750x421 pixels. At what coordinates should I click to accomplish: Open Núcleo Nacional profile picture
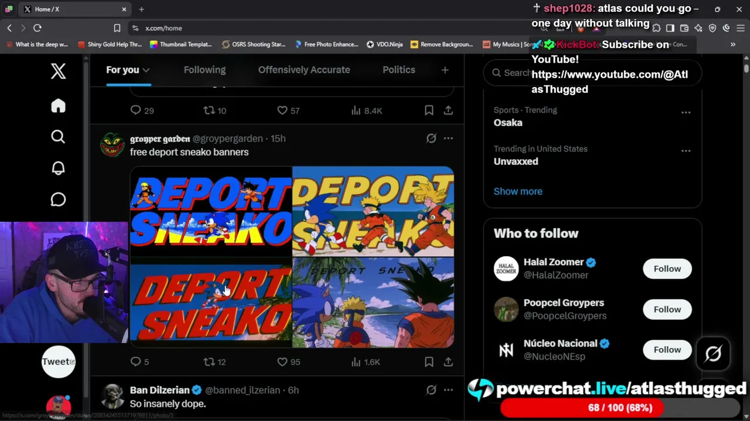(x=506, y=350)
